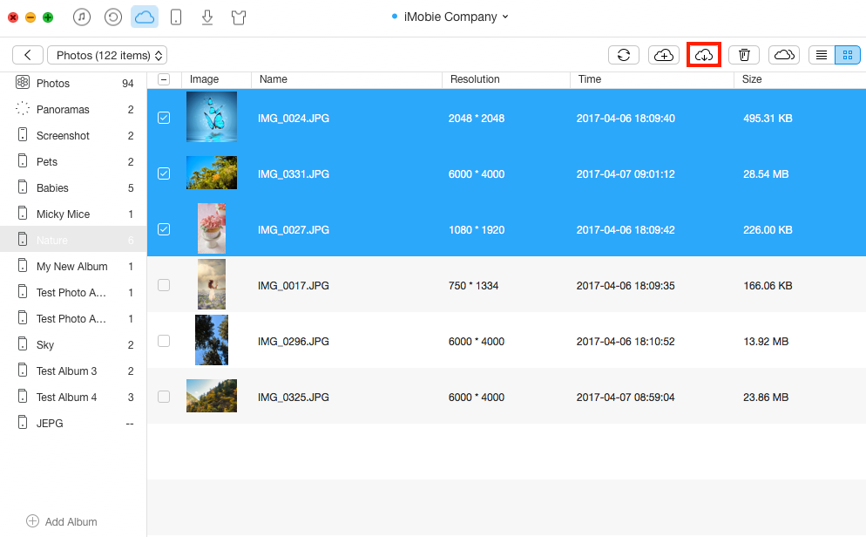Click the download from iCloud button

[x=704, y=55]
